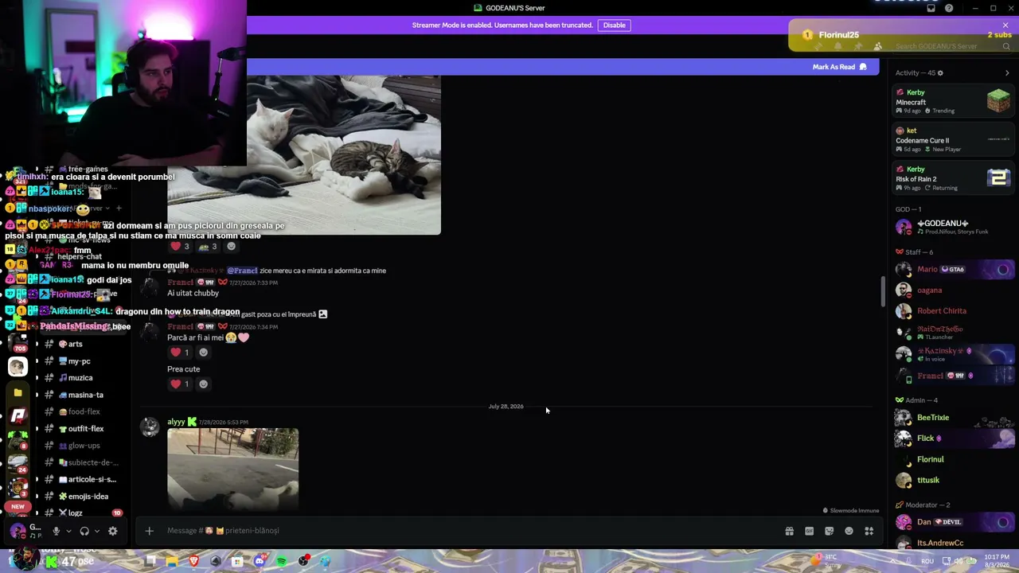Open Discord user settings gear
Screen dimensions: 1019x573
click(112, 531)
